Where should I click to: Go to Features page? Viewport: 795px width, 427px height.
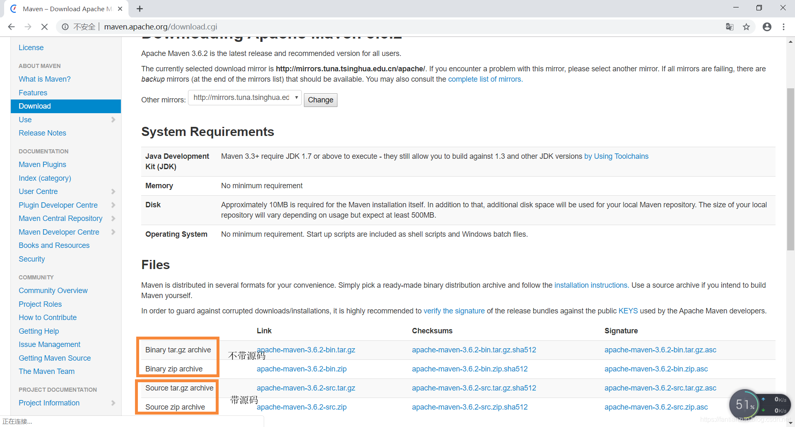click(33, 93)
